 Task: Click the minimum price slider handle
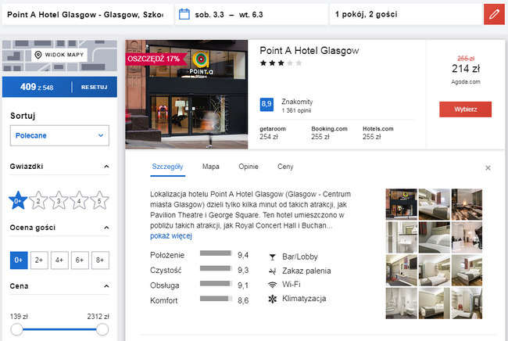(16, 329)
